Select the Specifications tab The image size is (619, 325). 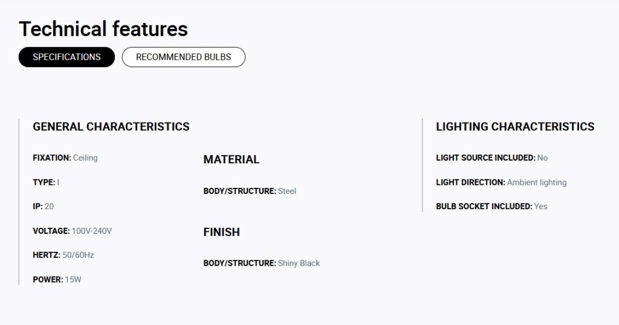click(66, 57)
